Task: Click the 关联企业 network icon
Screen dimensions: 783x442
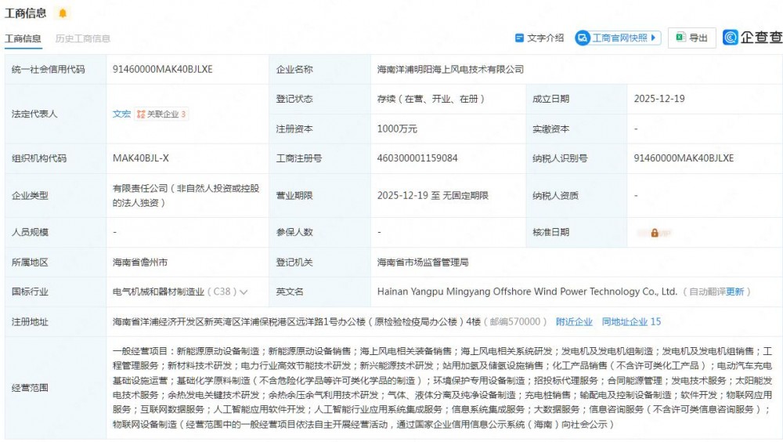Action: (141, 114)
